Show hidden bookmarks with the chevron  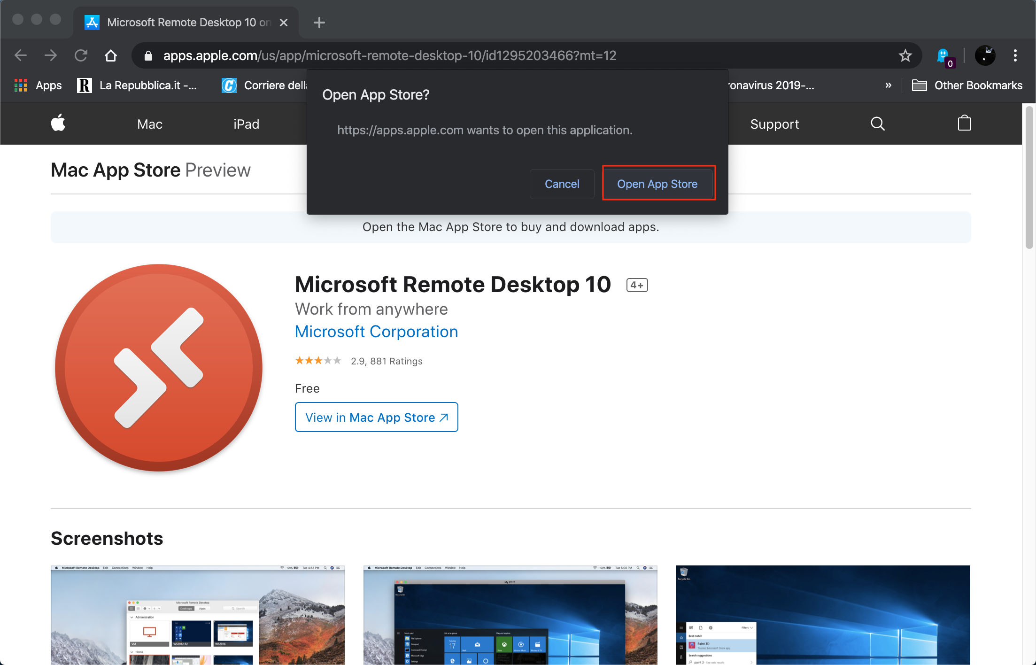pyautogui.click(x=888, y=85)
